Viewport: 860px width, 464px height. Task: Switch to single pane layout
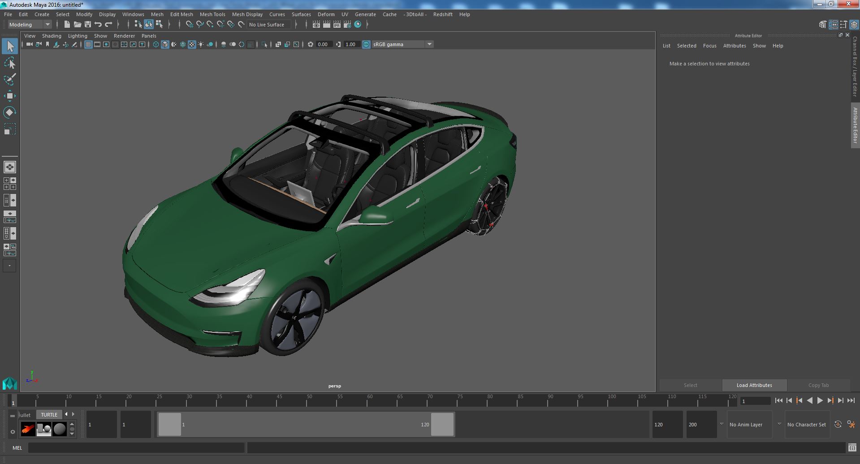[x=9, y=167]
